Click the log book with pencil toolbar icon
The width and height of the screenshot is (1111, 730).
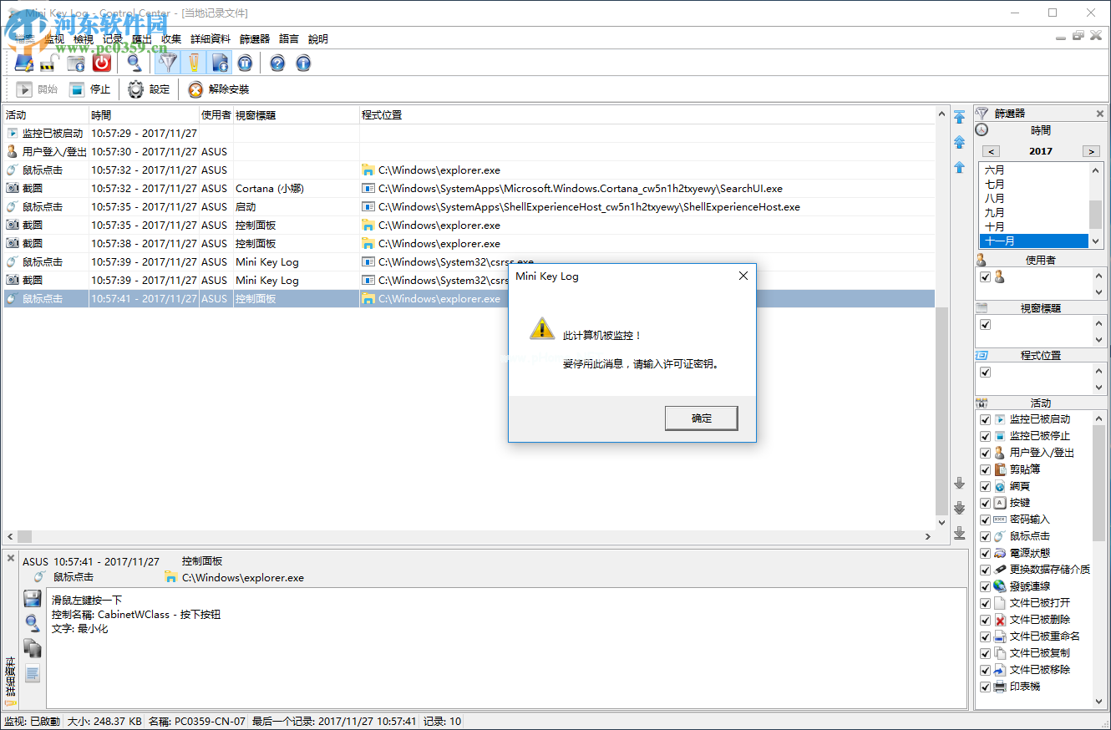pyautogui.click(x=23, y=63)
